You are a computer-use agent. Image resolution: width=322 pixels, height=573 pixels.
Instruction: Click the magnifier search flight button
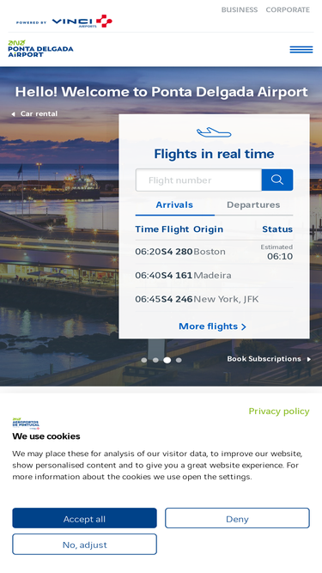coord(277,180)
